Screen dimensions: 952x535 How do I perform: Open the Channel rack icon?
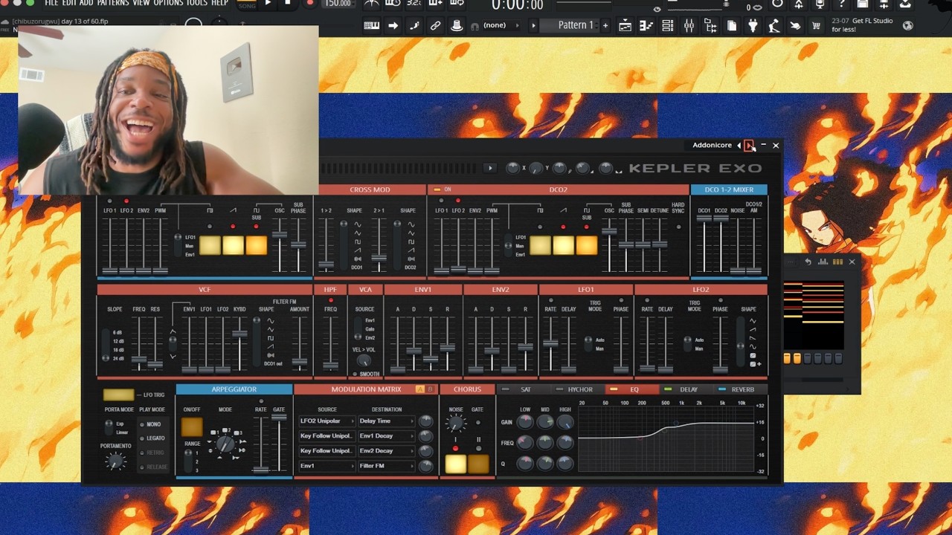668,25
